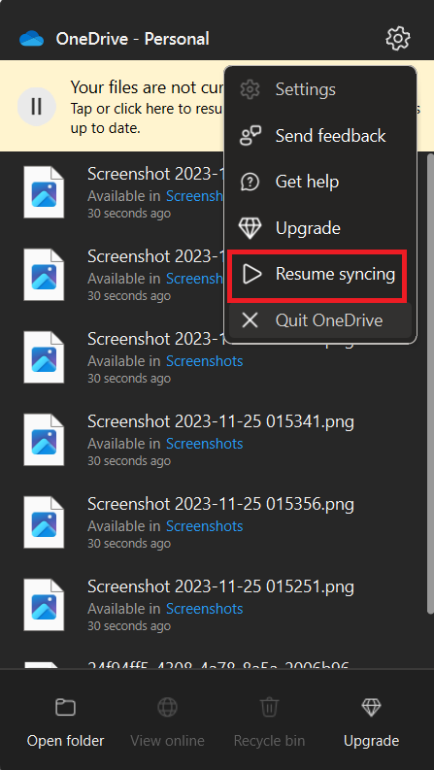Click the View online globe icon

[x=167, y=708]
